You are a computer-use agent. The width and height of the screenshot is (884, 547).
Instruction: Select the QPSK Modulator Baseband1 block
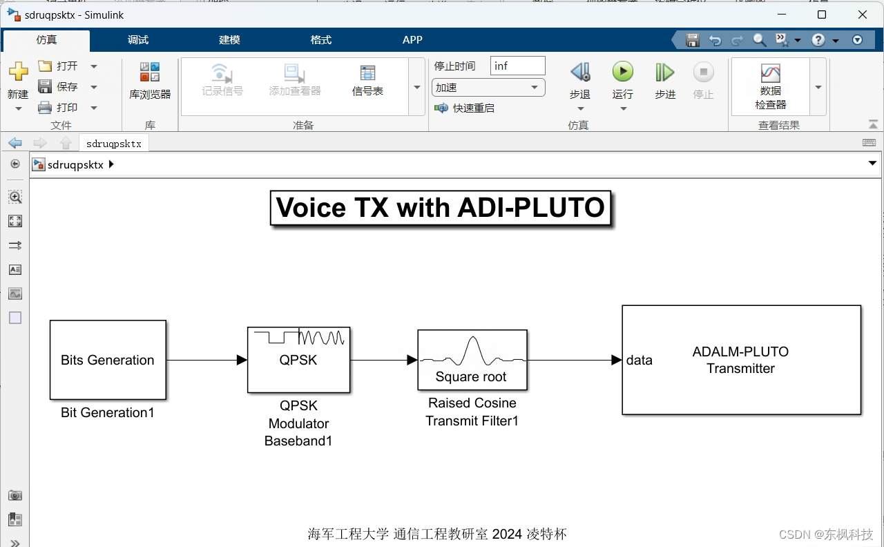click(x=298, y=360)
